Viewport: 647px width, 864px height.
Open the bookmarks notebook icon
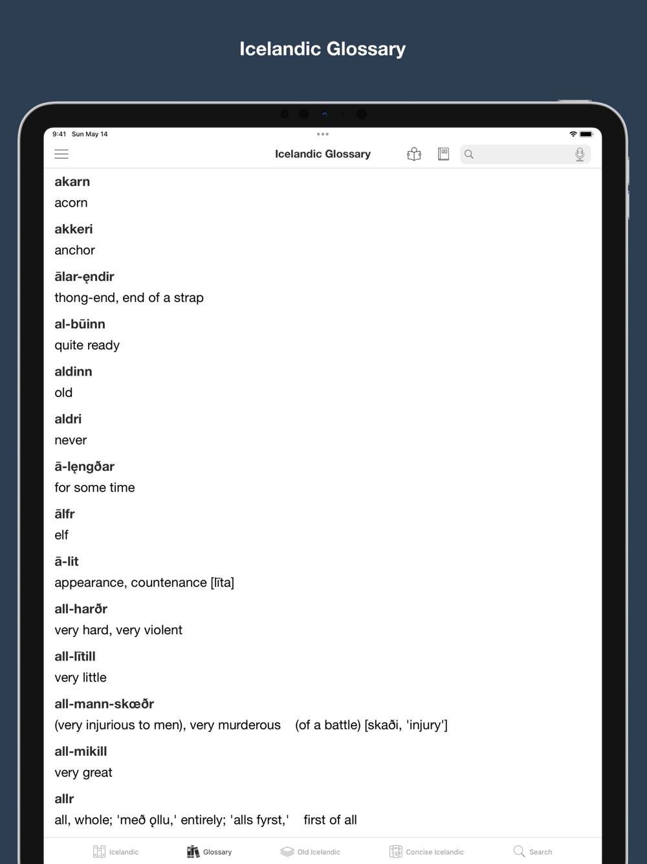(x=443, y=154)
